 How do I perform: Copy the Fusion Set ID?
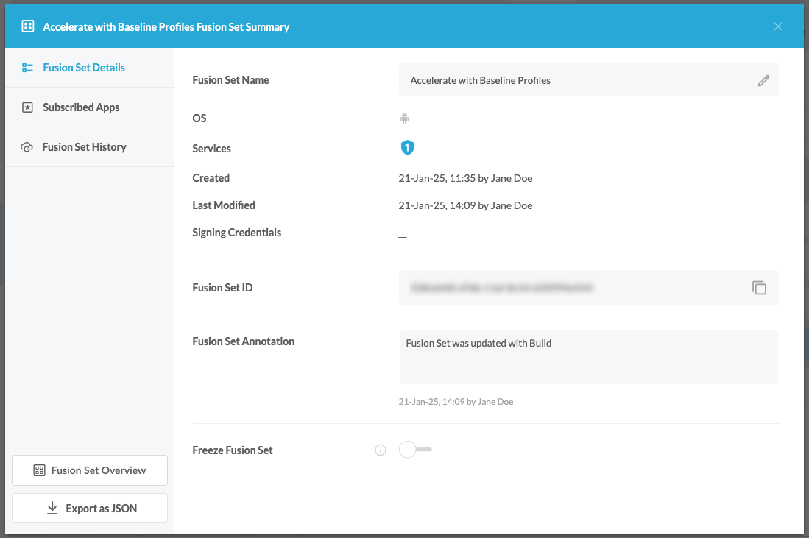coord(759,287)
